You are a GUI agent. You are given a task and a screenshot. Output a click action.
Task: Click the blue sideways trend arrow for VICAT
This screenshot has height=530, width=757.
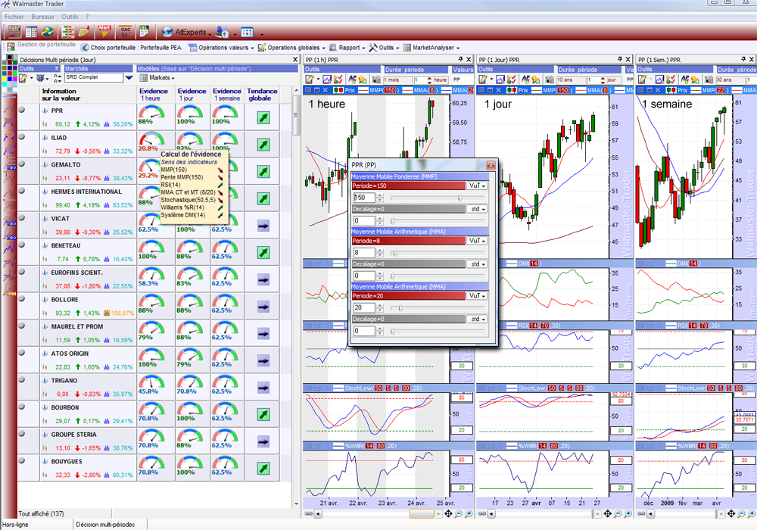263,226
